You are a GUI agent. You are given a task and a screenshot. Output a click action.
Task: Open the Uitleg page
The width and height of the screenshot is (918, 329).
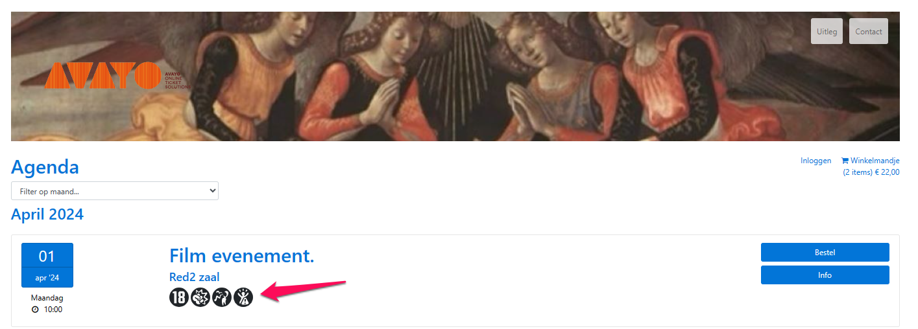coord(827,31)
